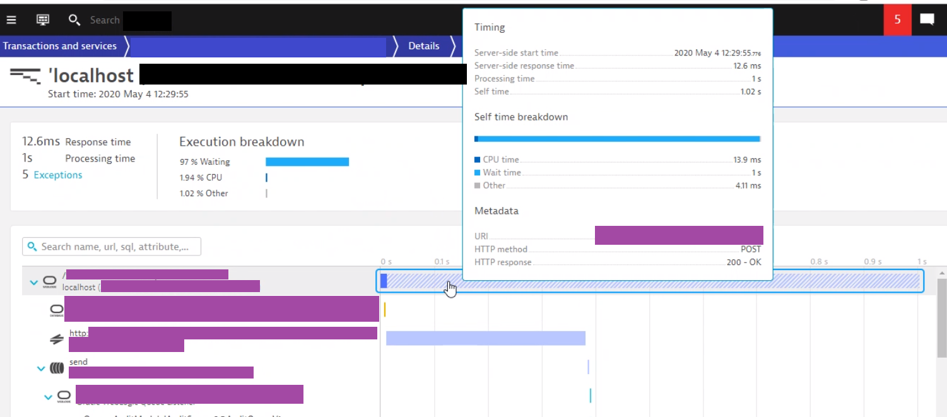Open the red problems badge showing 5
Viewport: 947px width, 417px height.
click(897, 20)
